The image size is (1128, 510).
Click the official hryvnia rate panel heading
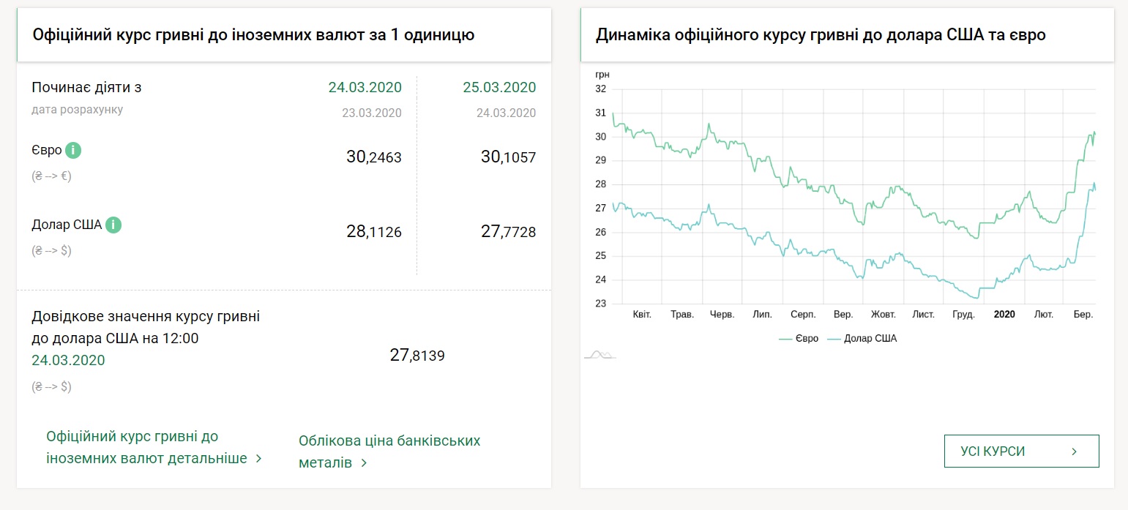(253, 34)
